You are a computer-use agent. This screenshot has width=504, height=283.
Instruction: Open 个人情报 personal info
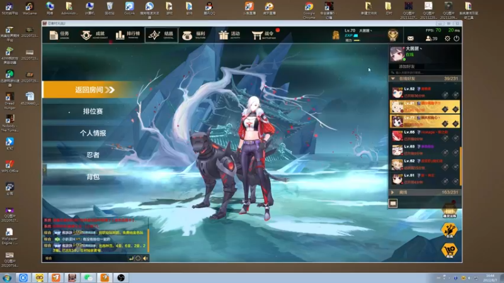[x=93, y=133]
